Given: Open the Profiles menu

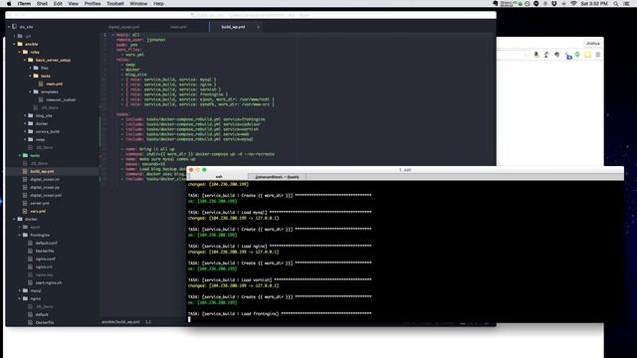Looking at the screenshot, I should click(x=93, y=4).
